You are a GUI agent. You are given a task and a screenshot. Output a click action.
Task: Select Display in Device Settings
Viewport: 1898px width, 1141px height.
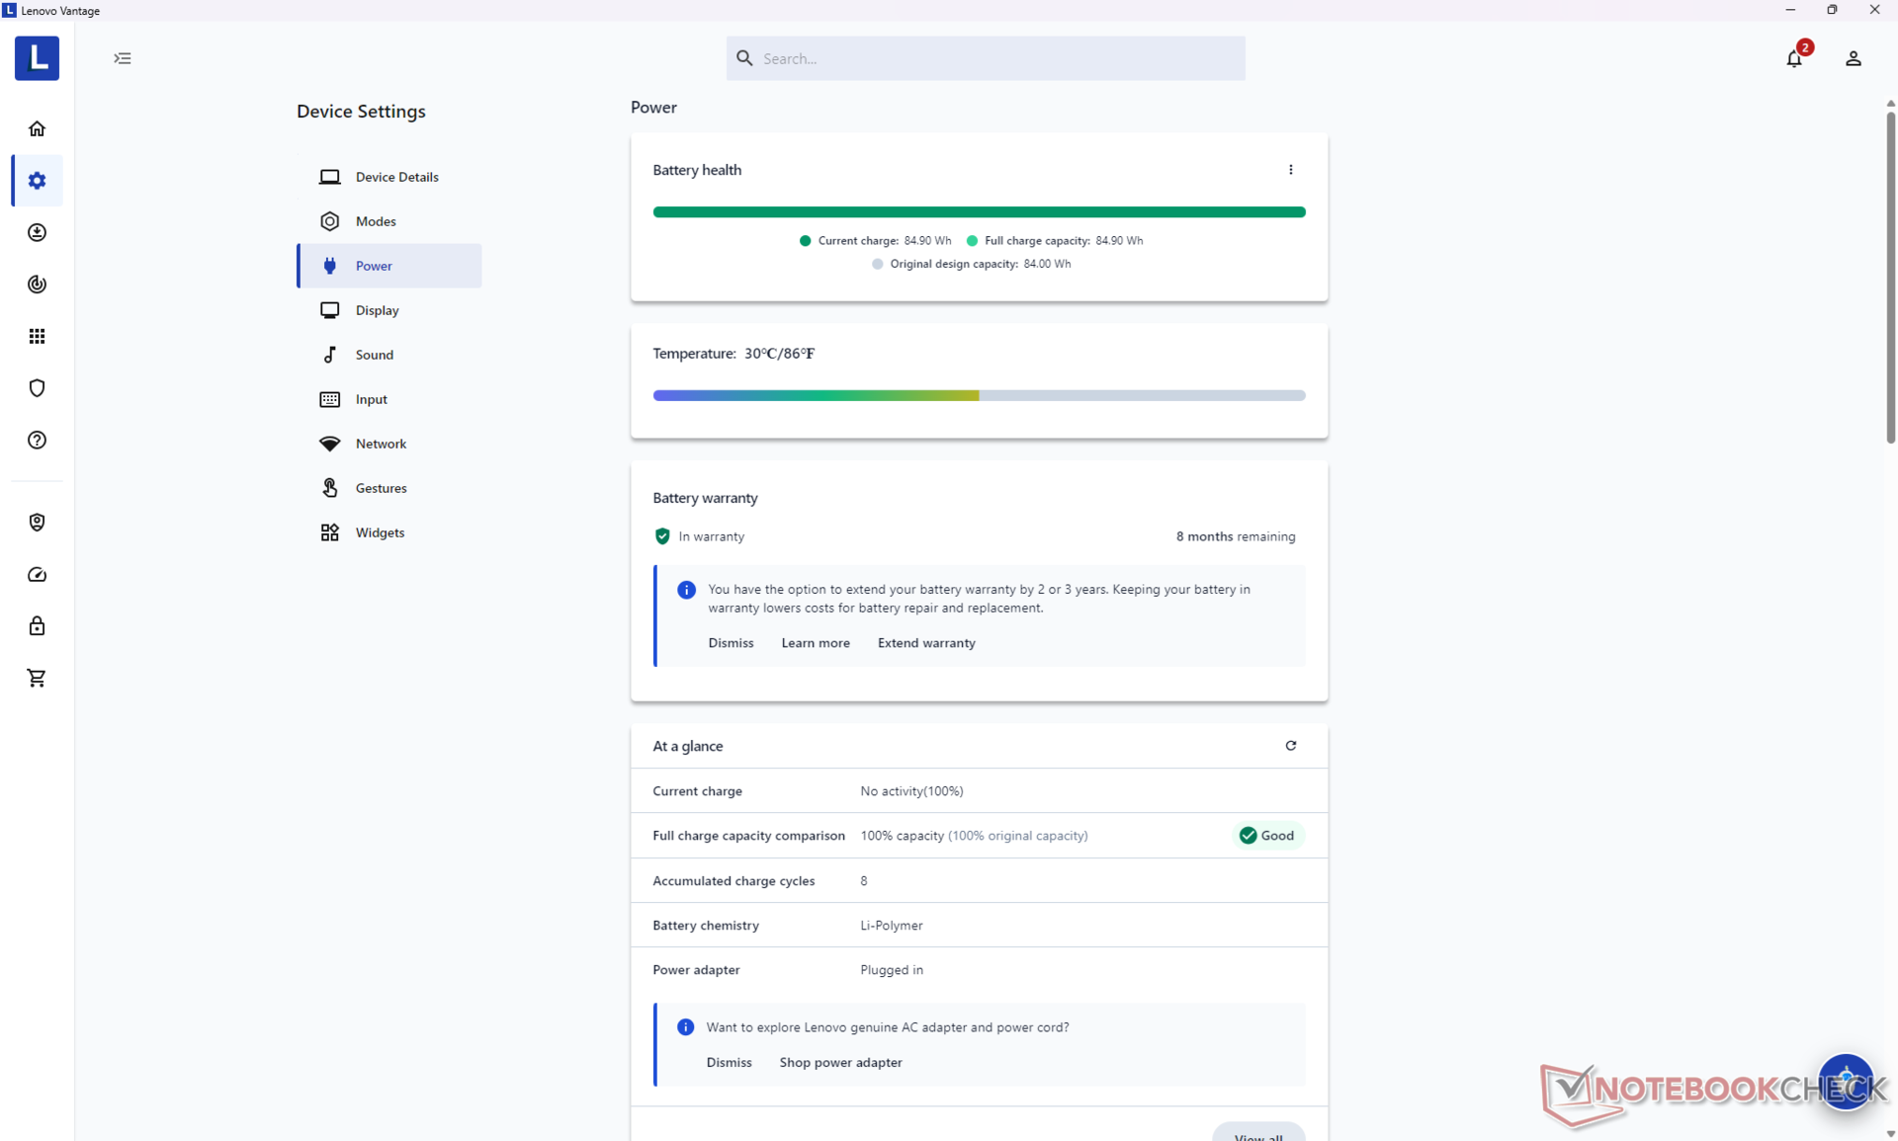click(x=377, y=310)
